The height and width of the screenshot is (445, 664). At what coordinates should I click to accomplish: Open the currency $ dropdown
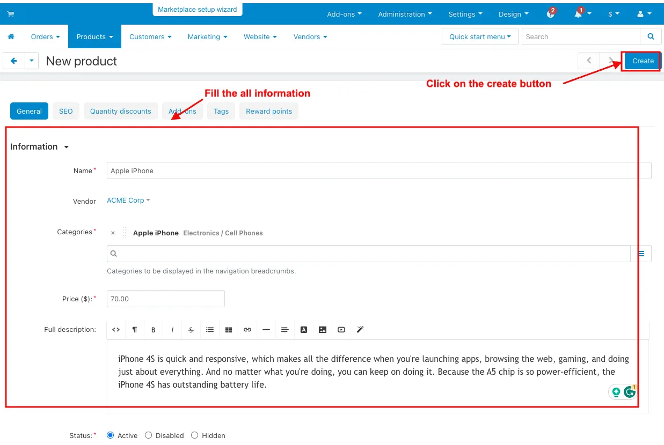pos(614,14)
